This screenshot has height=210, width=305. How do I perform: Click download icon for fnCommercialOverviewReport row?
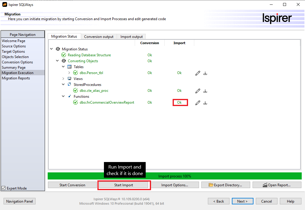pyautogui.click(x=205, y=103)
